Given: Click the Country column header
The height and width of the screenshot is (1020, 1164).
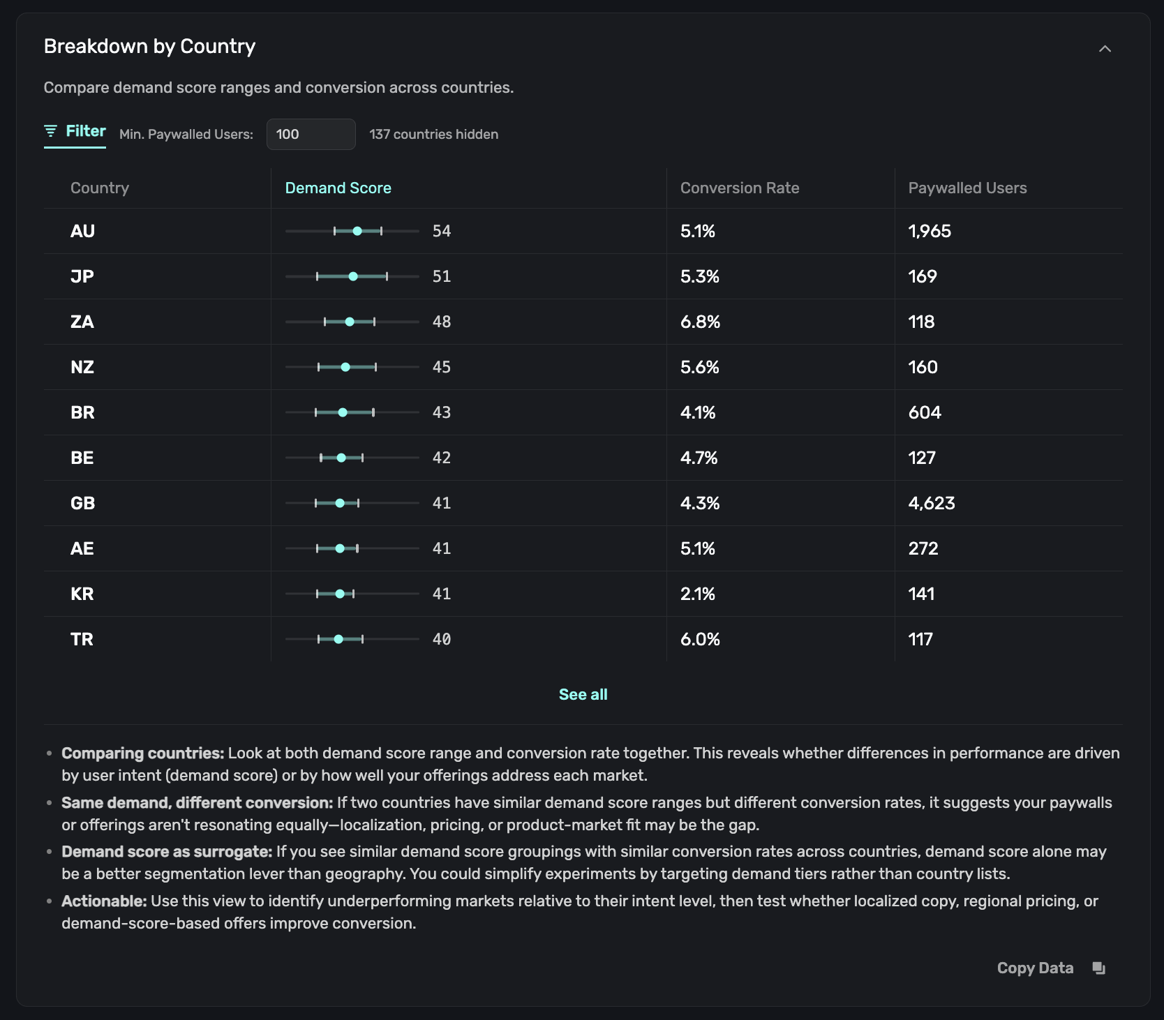Looking at the screenshot, I should coord(100,188).
